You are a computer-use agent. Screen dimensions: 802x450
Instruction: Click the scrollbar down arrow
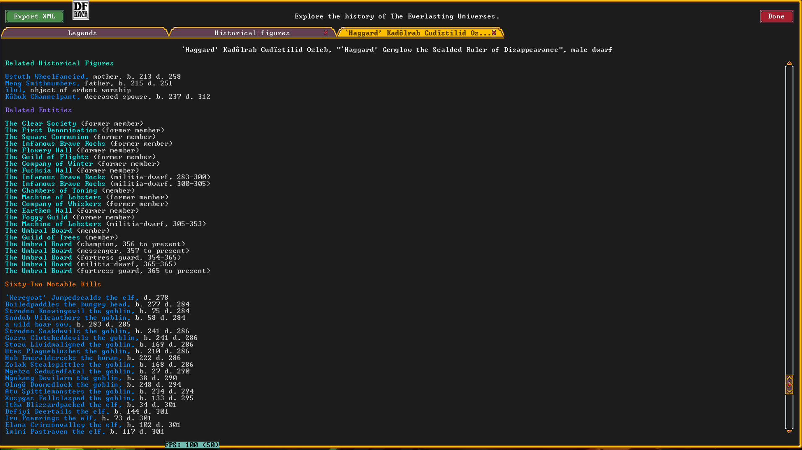pos(789,431)
